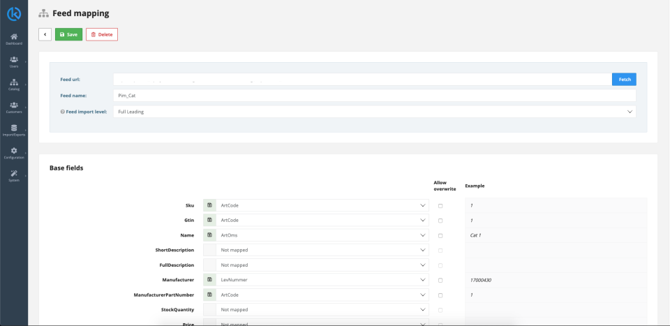The width and height of the screenshot is (670, 326).
Task: Open the Configuration section in the sidebar
Action: point(14,153)
